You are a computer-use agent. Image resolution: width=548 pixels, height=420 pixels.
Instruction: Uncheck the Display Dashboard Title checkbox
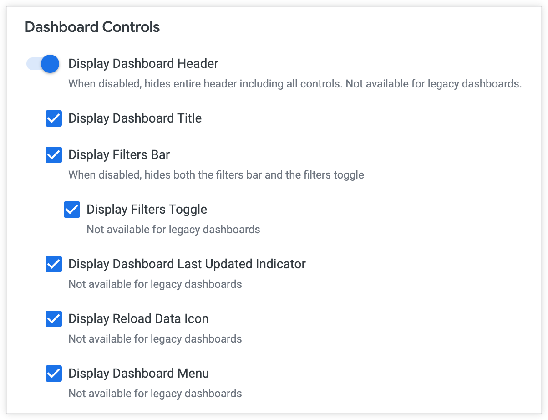pyautogui.click(x=54, y=118)
